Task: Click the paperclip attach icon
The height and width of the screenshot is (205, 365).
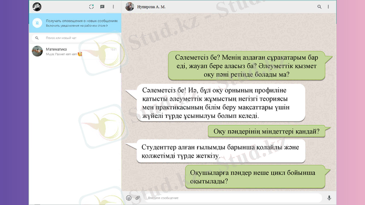Action: coord(138,198)
